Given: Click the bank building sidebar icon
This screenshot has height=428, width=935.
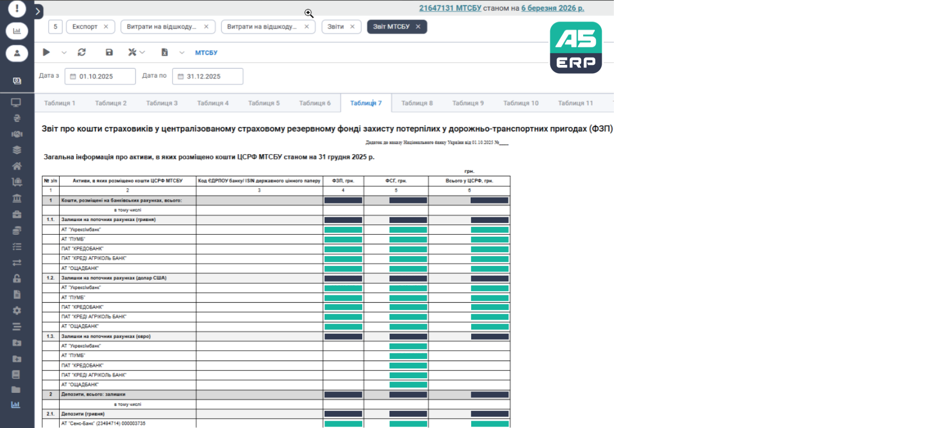Looking at the screenshot, I should (17, 198).
